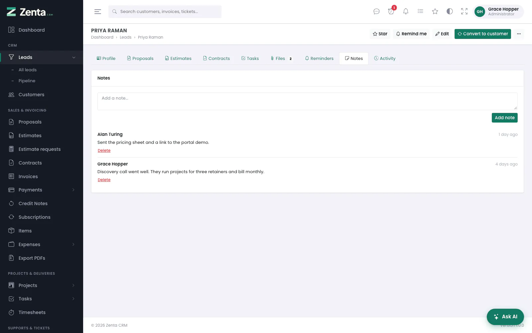532x333 pixels.
Task: Go to Dashboard in the sidebar
Action: pos(42,30)
